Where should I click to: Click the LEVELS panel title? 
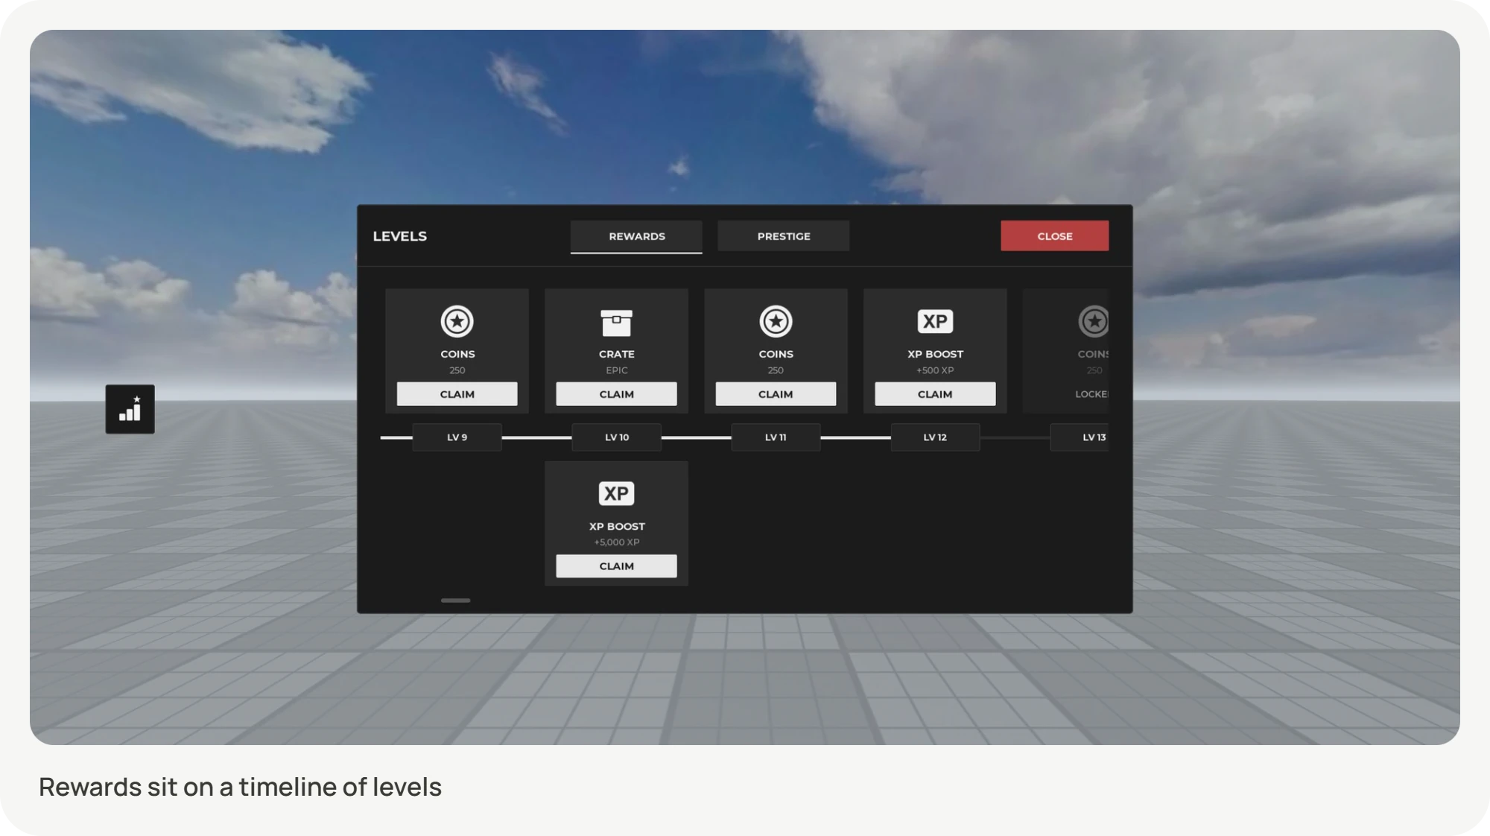(x=400, y=236)
